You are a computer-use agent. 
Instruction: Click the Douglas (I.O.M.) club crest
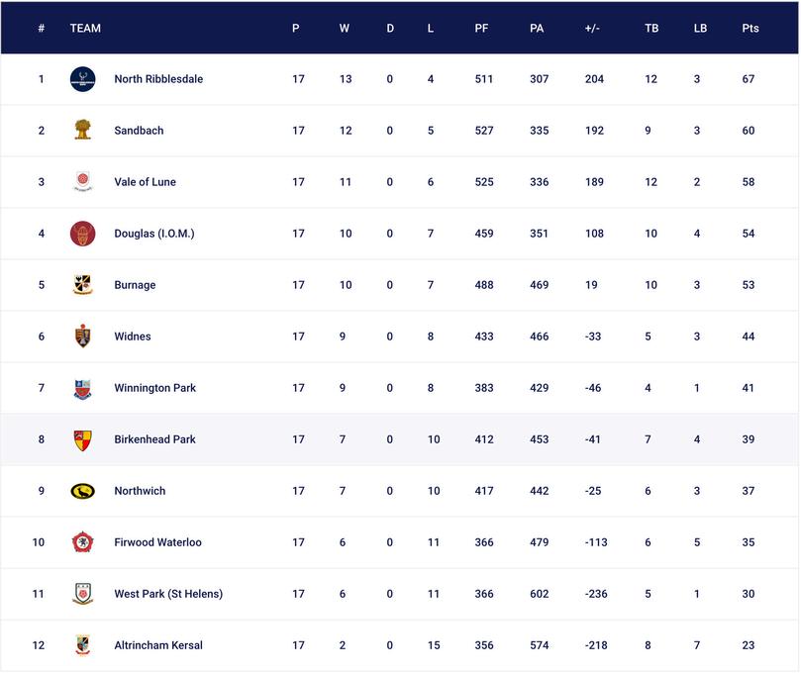(x=83, y=234)
